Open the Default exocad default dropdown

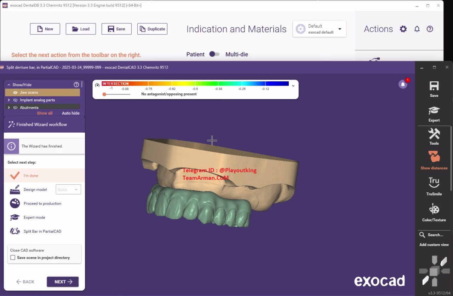point(319,29)
